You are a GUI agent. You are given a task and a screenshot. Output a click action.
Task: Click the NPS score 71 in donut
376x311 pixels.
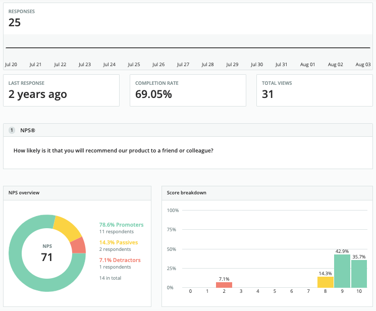point(47,257)
